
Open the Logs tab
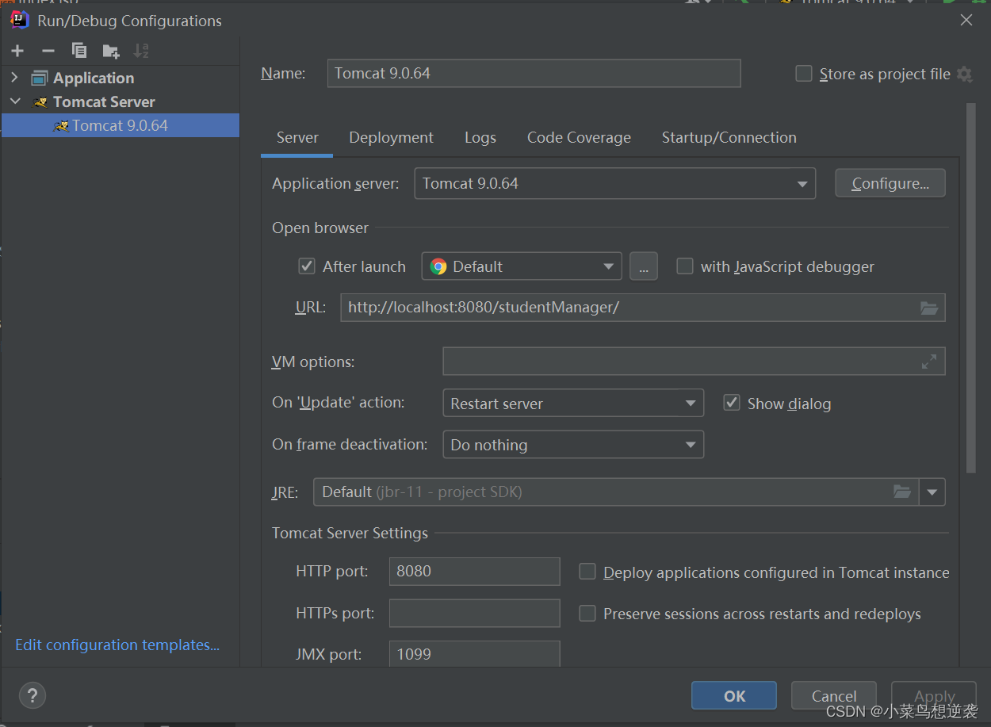click(480, 138)
